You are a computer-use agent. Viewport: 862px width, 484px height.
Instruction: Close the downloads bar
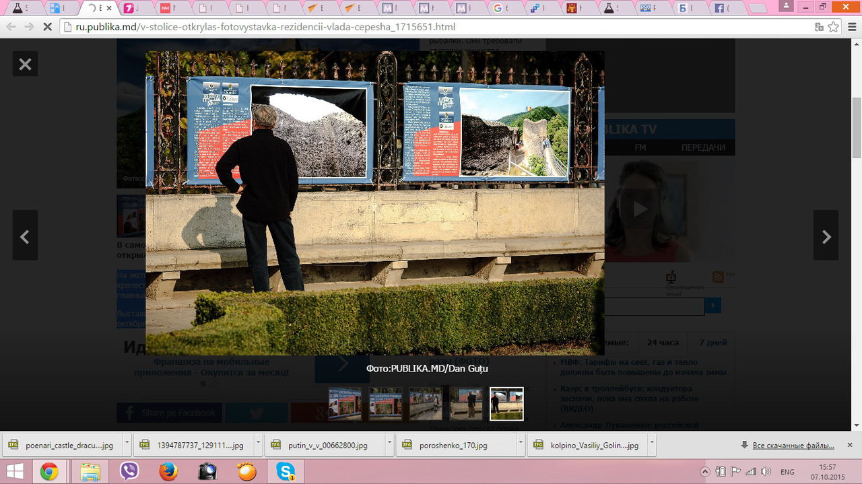pyautogui.click(x=850, y=446)
